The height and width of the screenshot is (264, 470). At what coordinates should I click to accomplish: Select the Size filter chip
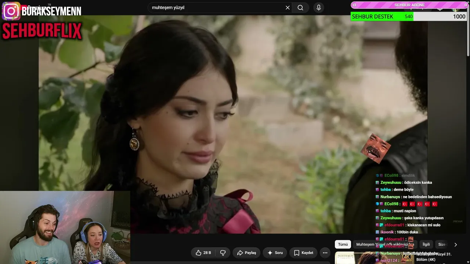pyautogui.click(x=442, y=245)
